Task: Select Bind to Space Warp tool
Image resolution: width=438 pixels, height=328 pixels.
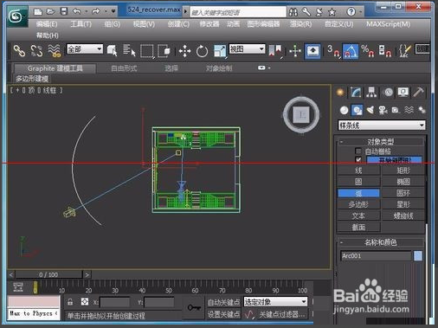Action: (55, 51)
